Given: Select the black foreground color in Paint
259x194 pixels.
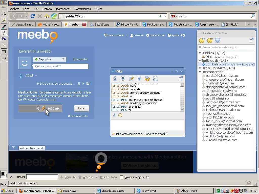Looking at the screenshot, I should click(x=3, y=174).
